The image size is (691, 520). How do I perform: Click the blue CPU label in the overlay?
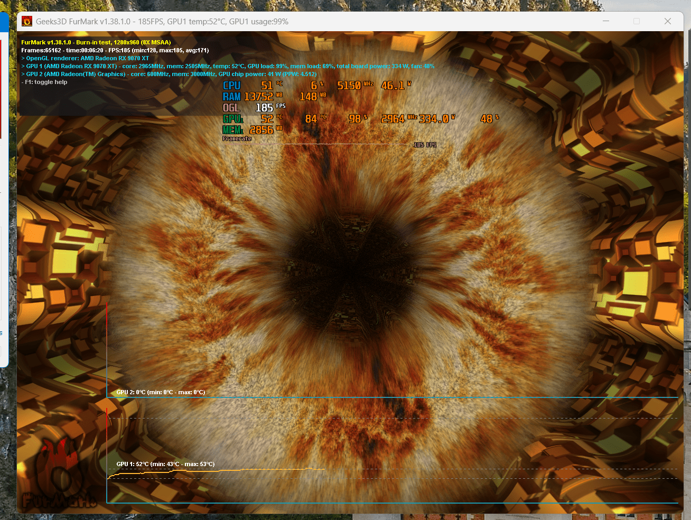click(231, 86)
